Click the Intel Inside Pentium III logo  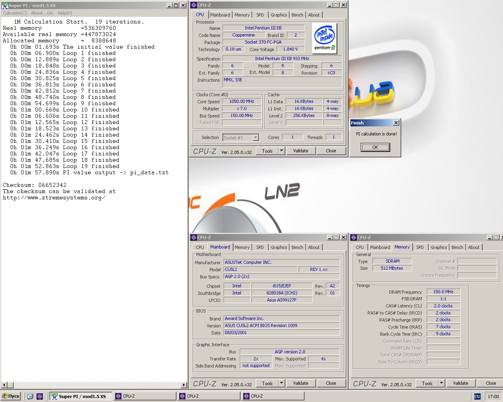(x=325, y=38)
